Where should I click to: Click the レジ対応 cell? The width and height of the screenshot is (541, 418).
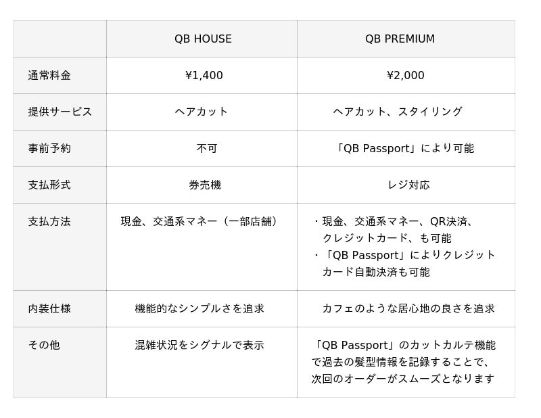(408, 185)
